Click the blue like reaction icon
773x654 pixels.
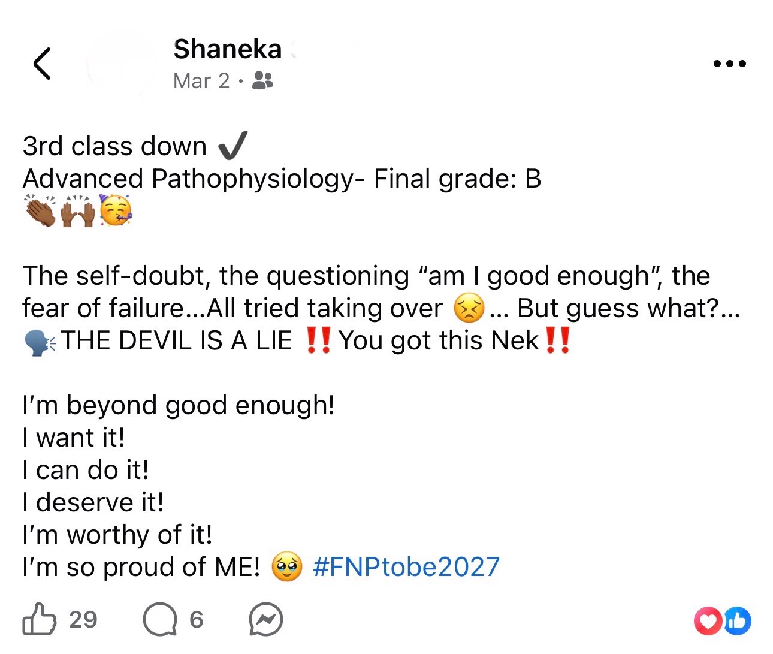(737, 621)
